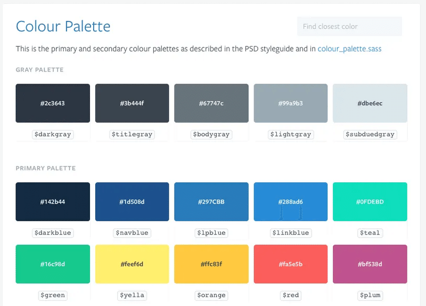Click the $teal variable name tag
Image resolution: width=426 pixels, height=306 pixels.
[x=370, y=233]
